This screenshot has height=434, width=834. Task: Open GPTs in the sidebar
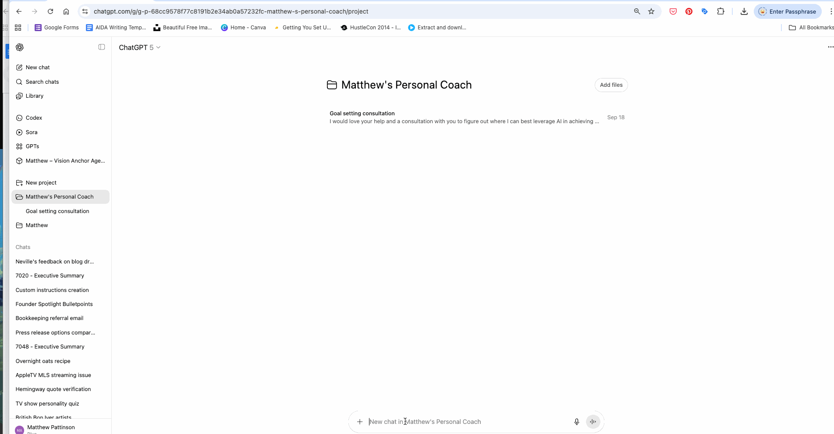pyautogui.click(x=60, y=146)
